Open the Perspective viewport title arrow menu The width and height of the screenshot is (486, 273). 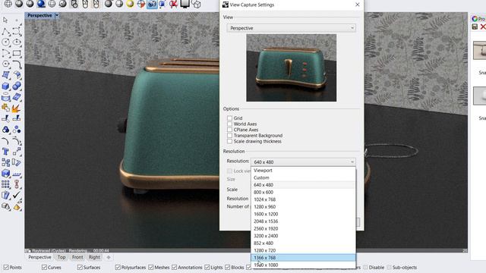[x=57, y=15]
